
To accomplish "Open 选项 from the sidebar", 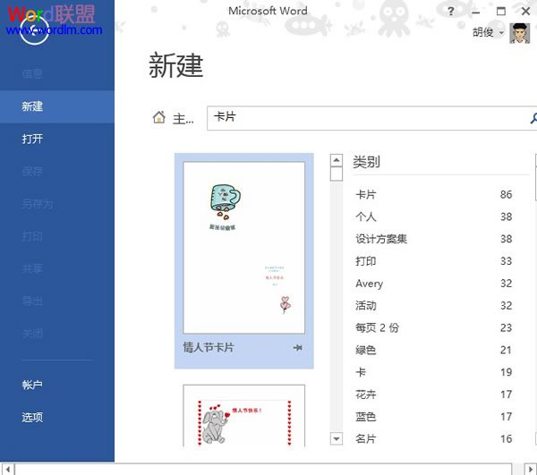I will [33, 417].
